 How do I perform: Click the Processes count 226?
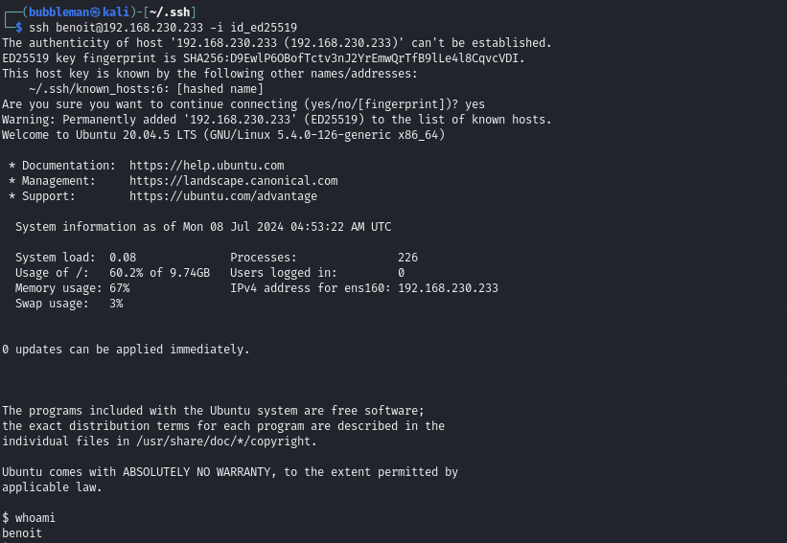coord(407,258)
